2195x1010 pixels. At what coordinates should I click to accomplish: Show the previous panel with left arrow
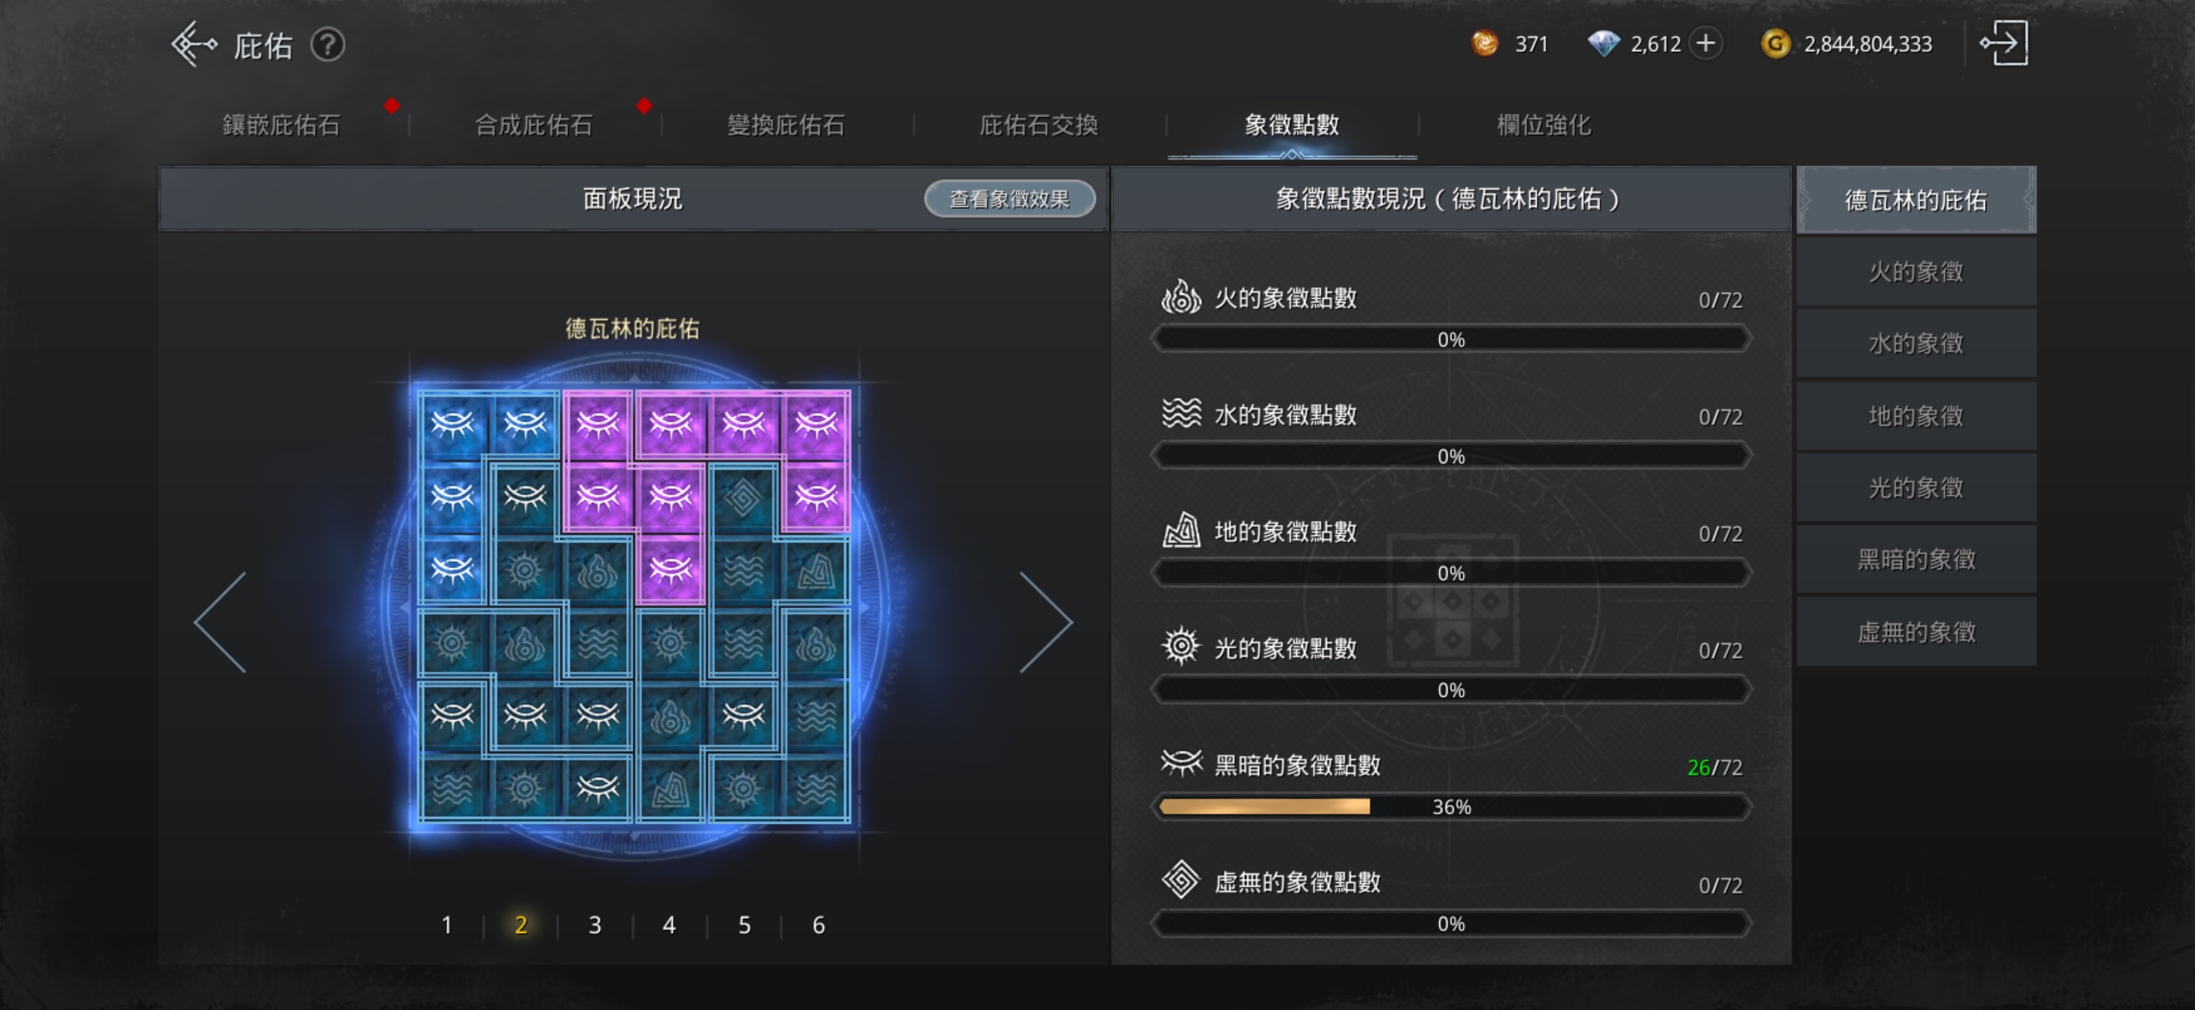tap(221, 622)
